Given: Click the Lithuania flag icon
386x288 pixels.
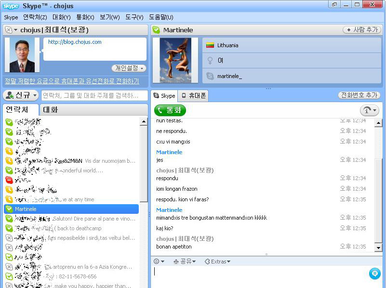Looking at the screenshot, I should coord(210,45).
